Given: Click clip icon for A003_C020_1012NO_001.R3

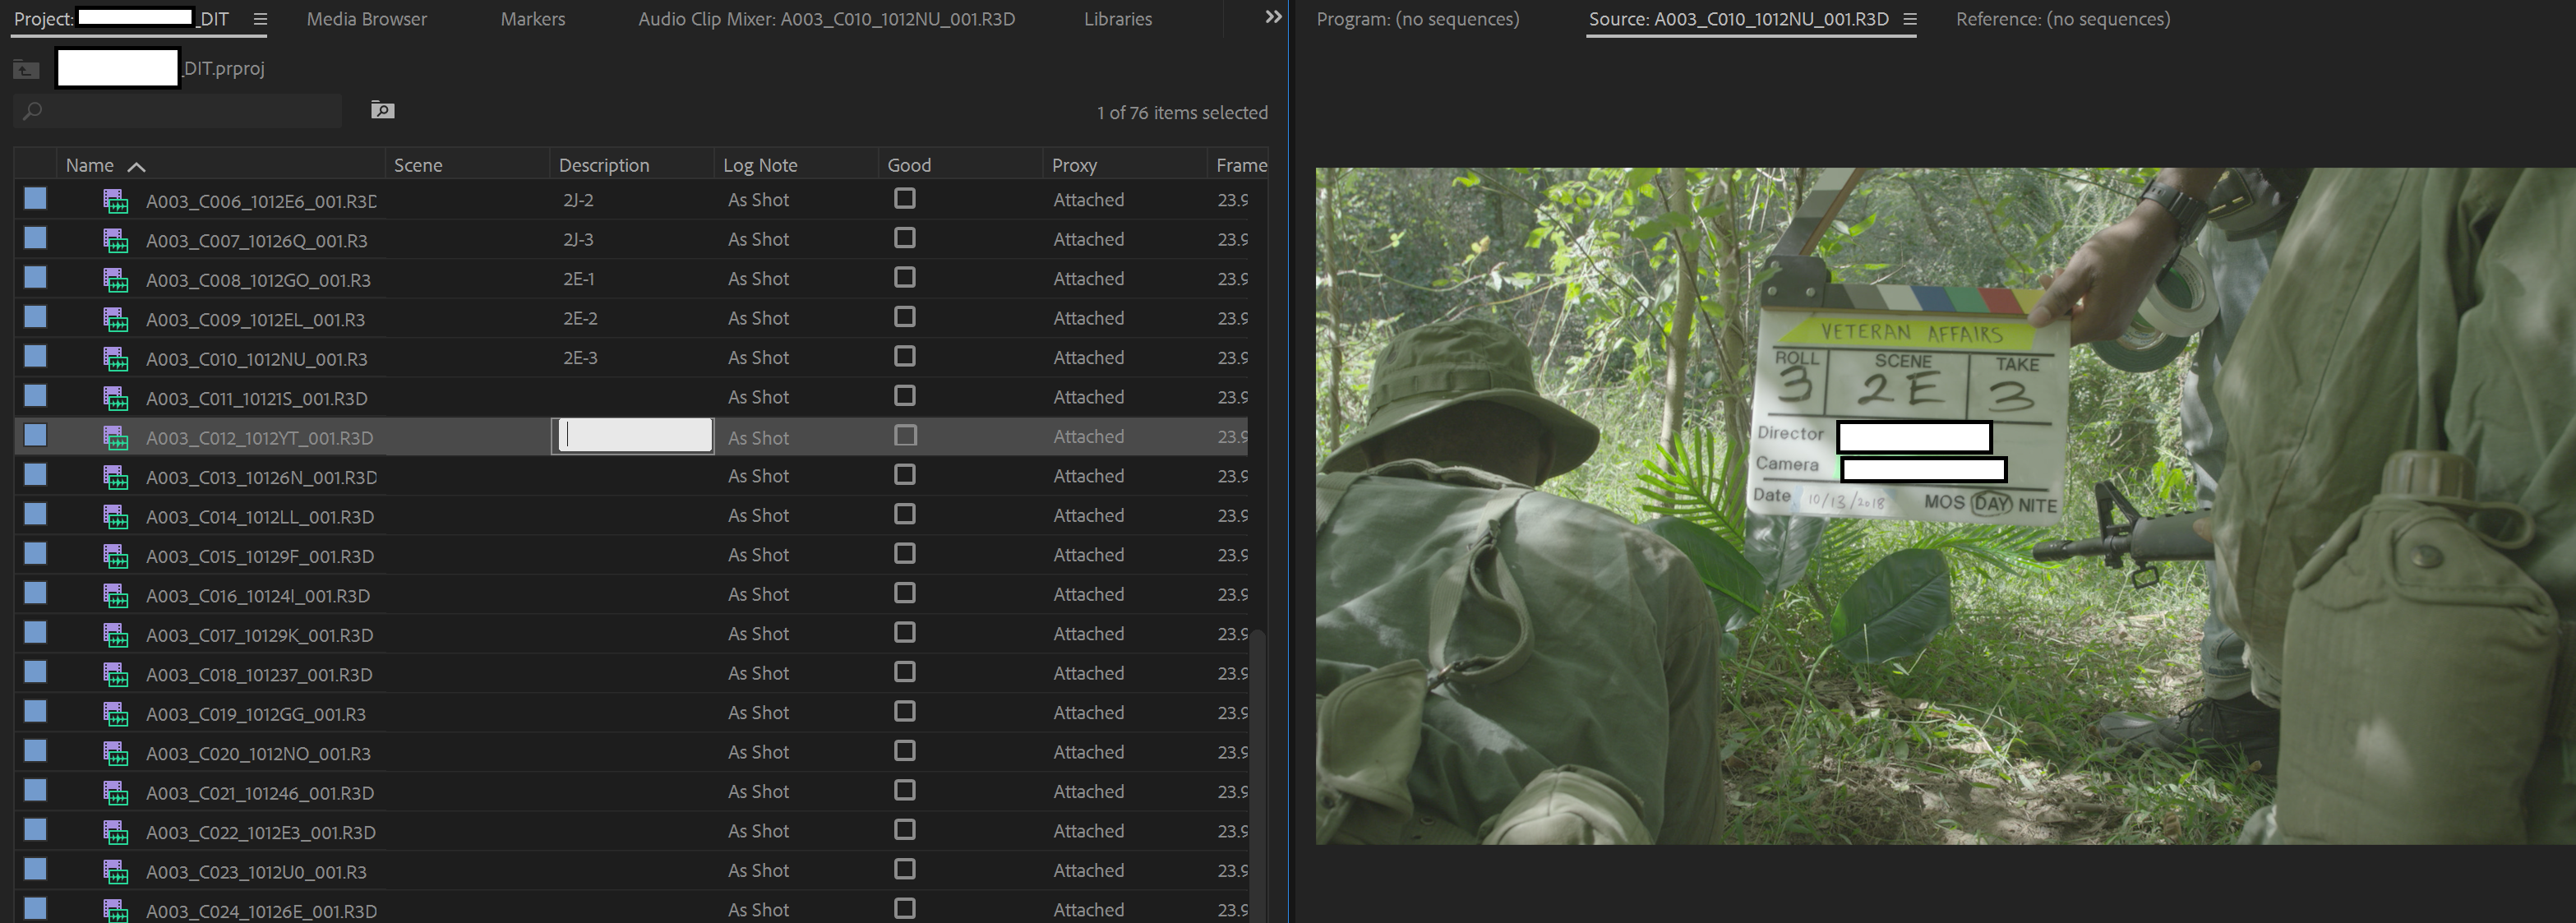Looking at the screenshot, I should point(116,753).
